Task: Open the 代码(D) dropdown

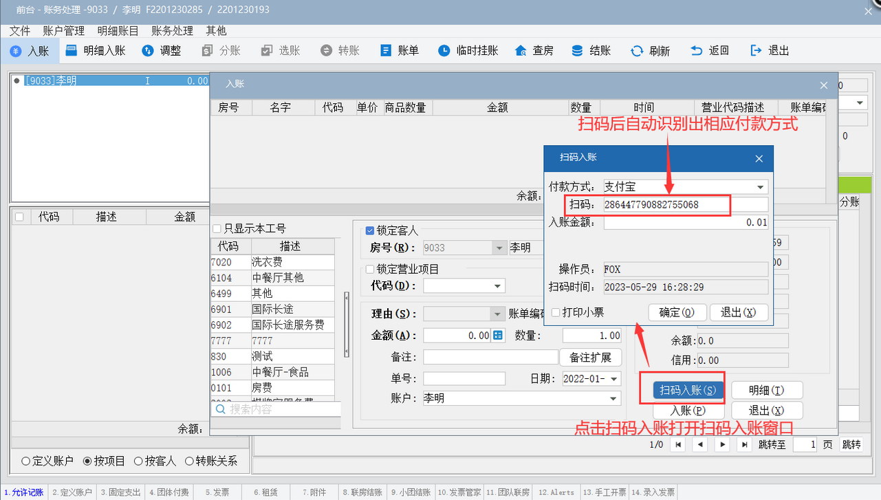Action: click(x=498, y=285)
